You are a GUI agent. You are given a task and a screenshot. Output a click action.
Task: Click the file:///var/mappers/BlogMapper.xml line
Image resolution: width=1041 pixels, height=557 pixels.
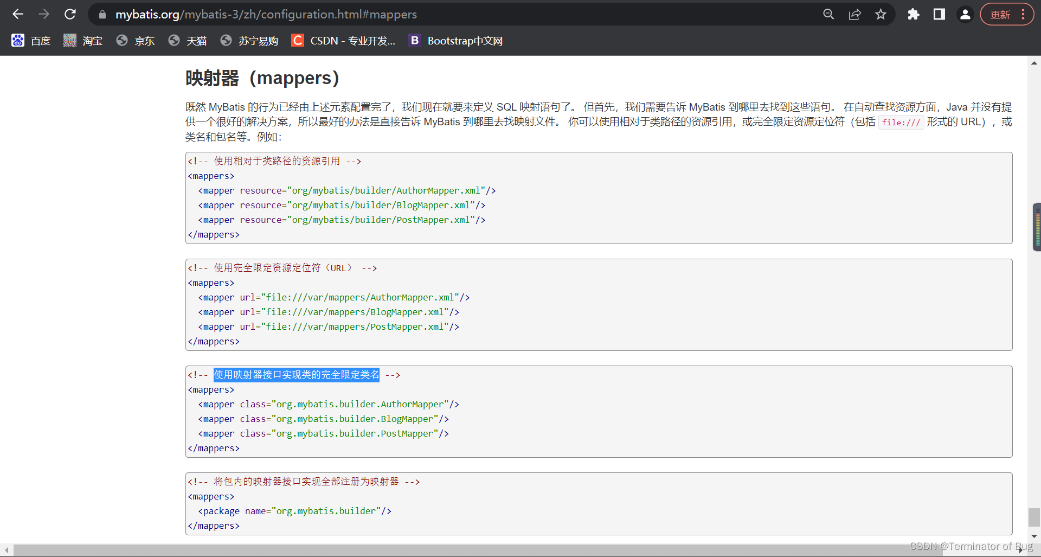(x=329, y=312)
